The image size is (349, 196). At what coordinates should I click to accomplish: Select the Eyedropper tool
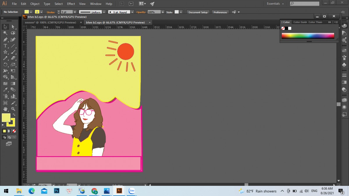pyautogui.click(x=5, y=90)
